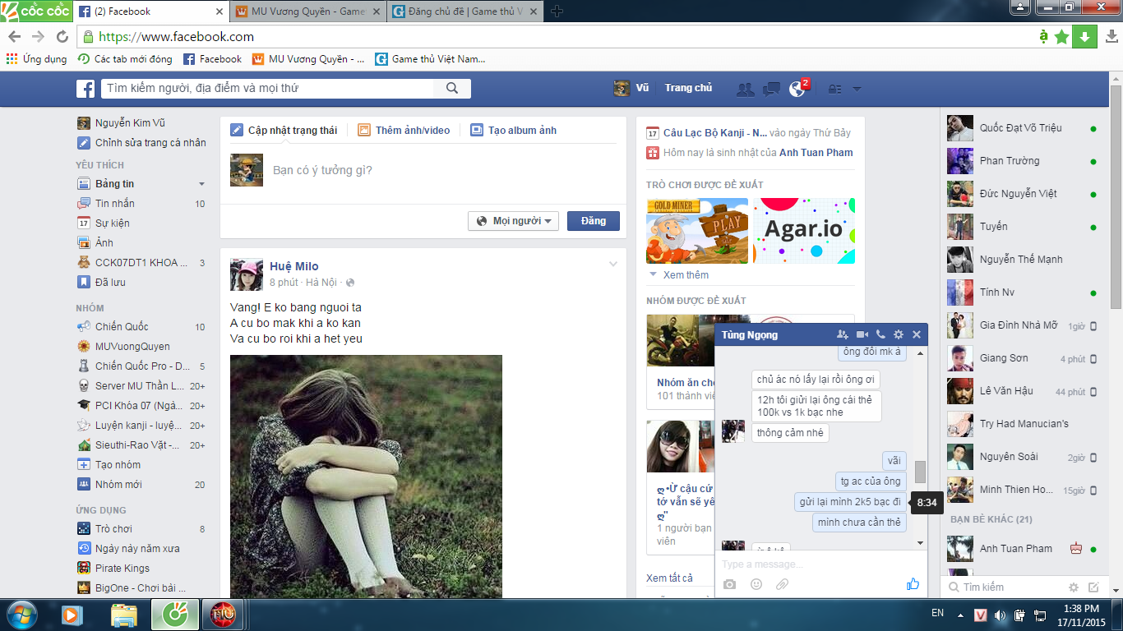
Task: Start a voice call in chat window
Action: [x=880, y=334]
